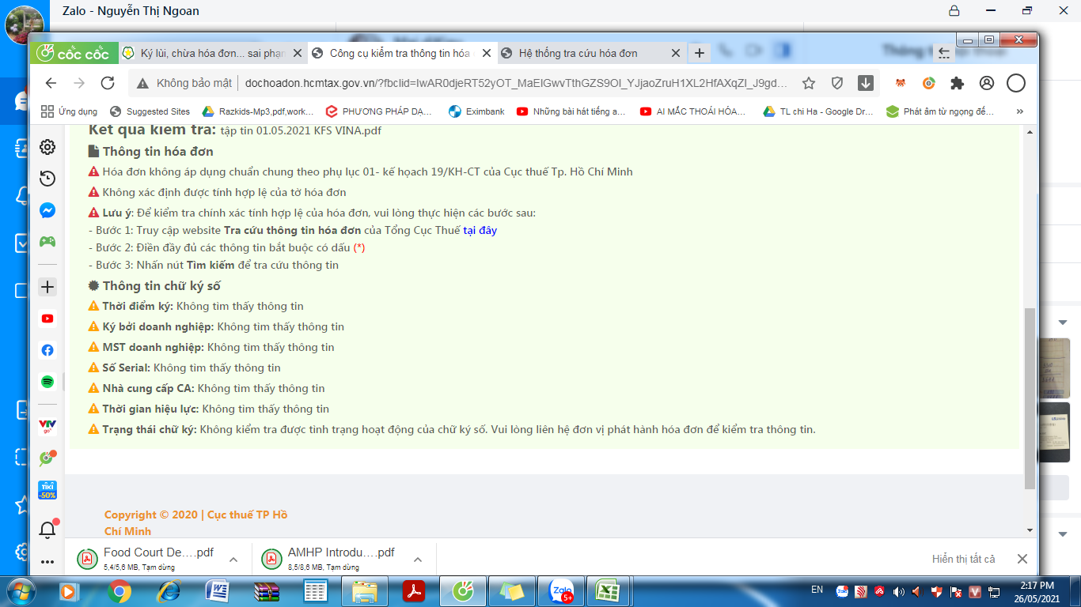Click the sidebar settings gear icon
Image resolution: width=1081 pixels, height=607 pixels.
(47, 147)
